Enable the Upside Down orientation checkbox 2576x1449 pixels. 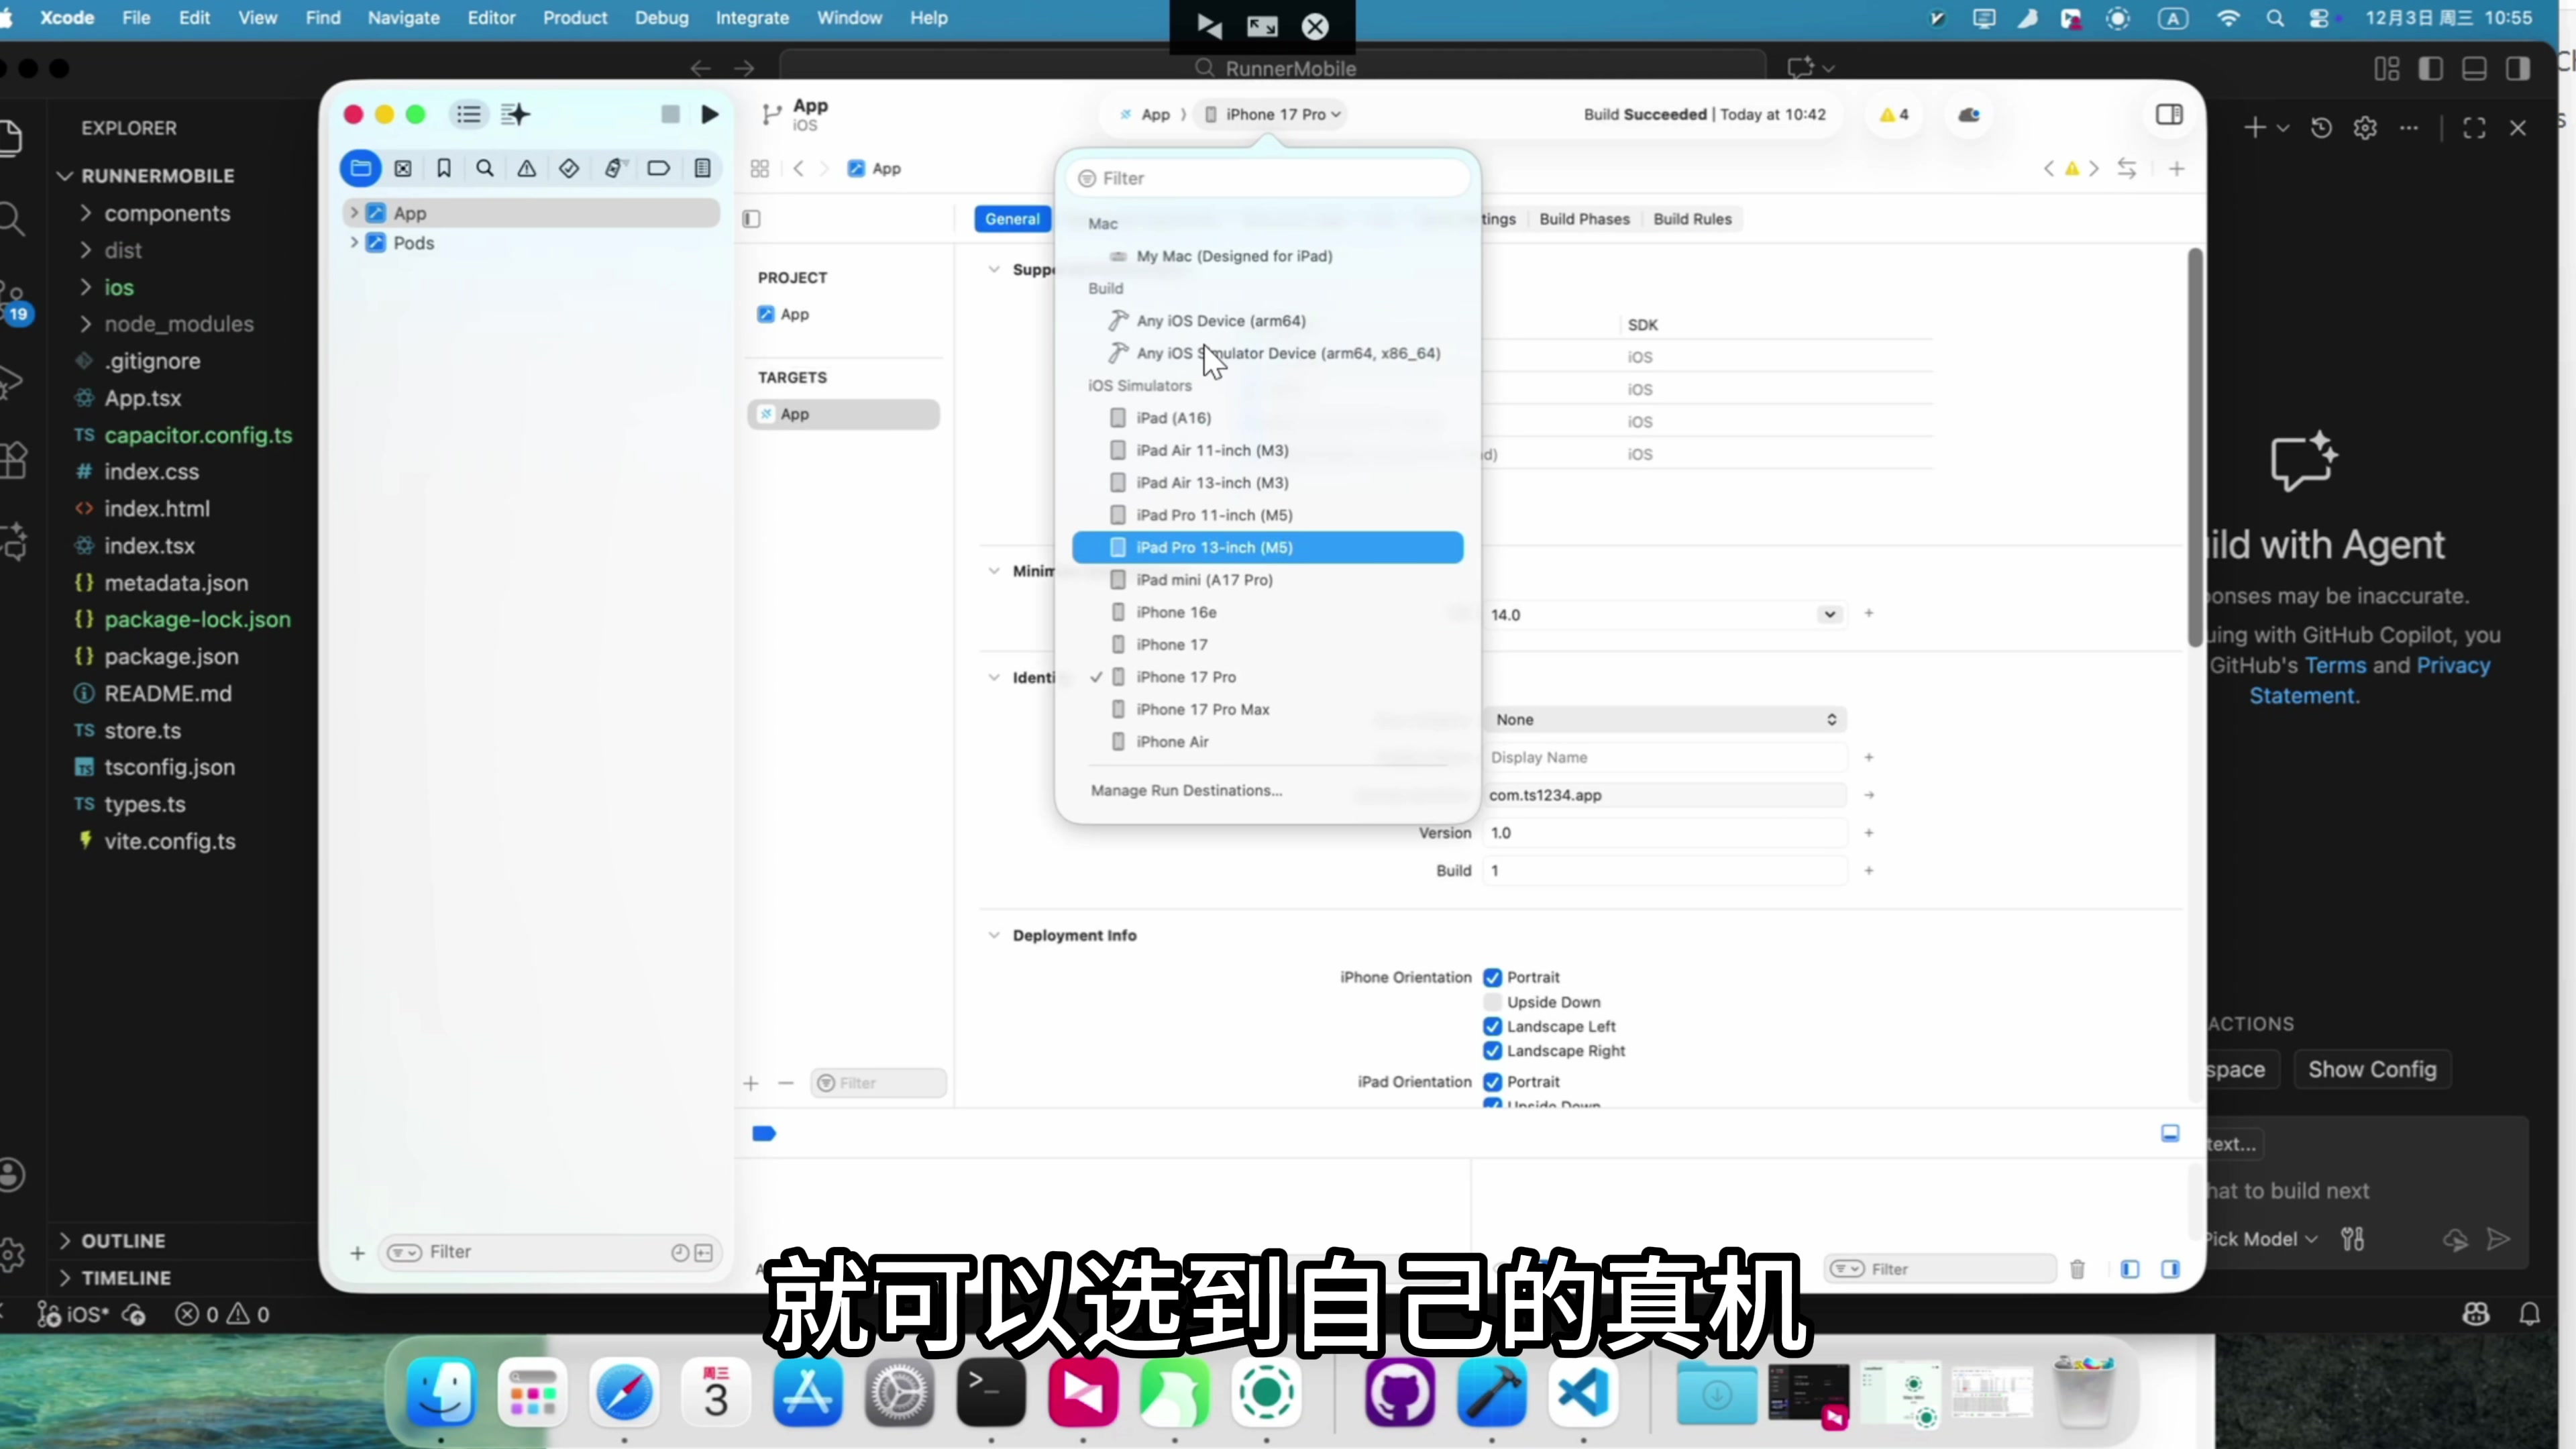(1493, 1002)
